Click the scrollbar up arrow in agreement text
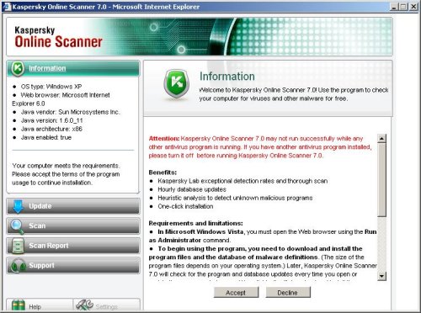Image resolution: width=421 pixels, height=313 pixels. (381, 139)
